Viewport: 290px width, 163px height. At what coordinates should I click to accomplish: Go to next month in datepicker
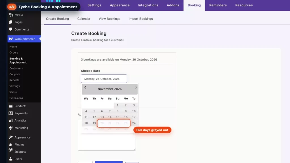tap(136, 87)
